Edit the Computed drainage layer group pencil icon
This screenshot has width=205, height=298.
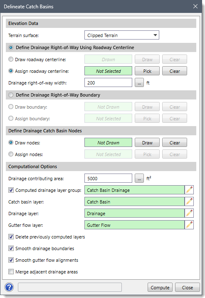[x=189, y=190]
